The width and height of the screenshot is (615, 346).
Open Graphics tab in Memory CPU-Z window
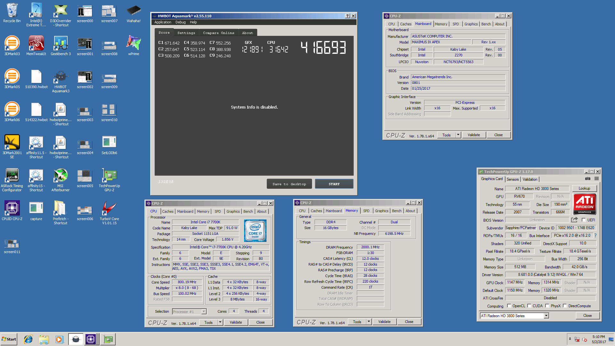pyautogui.click(x=381, y=211)
